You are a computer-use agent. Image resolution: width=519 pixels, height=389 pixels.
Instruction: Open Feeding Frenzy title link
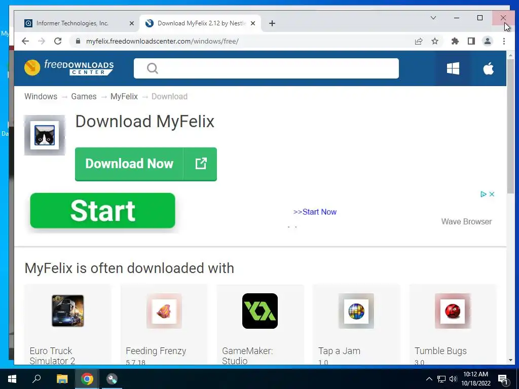coord(156,351)
